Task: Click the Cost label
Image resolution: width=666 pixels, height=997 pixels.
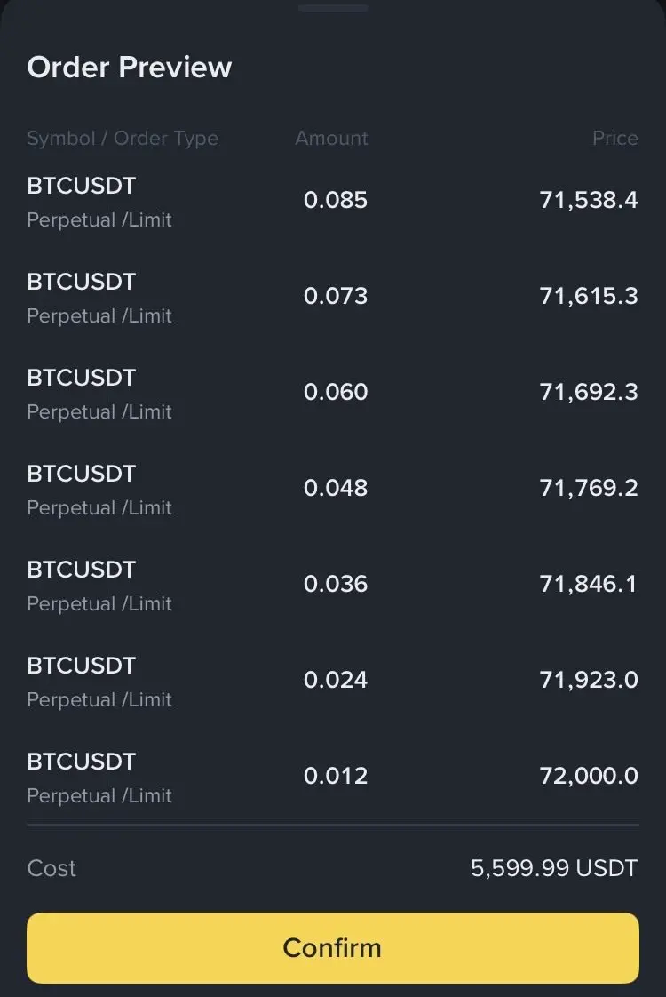Action: point(52,868)
